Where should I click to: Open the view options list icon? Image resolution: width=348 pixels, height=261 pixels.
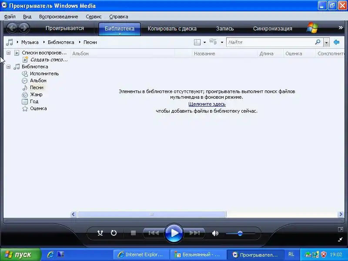[x=213, y=42]
